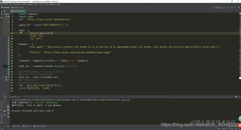Open the Structure side tool window
The height and width of the screenshot is (130, 241).
pyautogui.click(x=1, y=106)
